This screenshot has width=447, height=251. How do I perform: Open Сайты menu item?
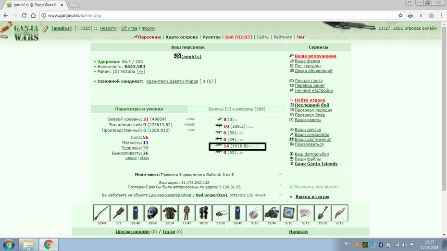[x=263, y=37]
